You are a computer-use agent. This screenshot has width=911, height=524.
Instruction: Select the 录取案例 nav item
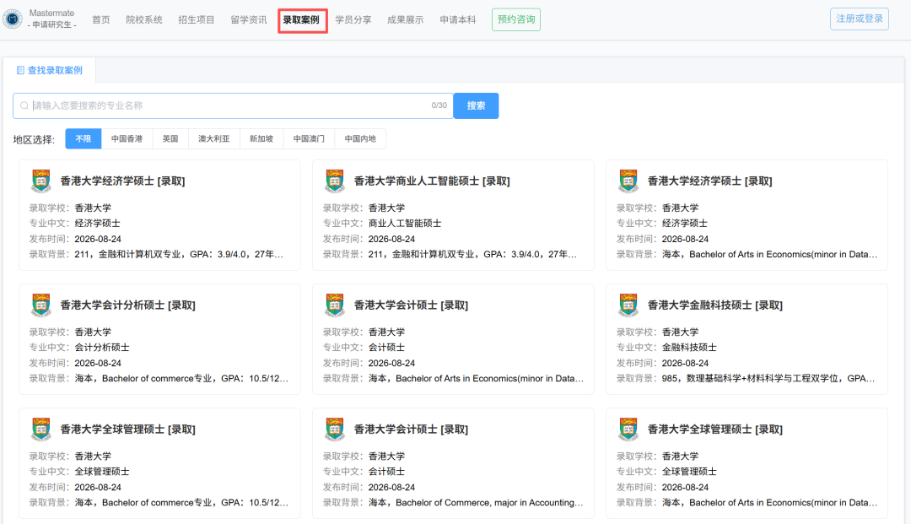pos(301,19)
